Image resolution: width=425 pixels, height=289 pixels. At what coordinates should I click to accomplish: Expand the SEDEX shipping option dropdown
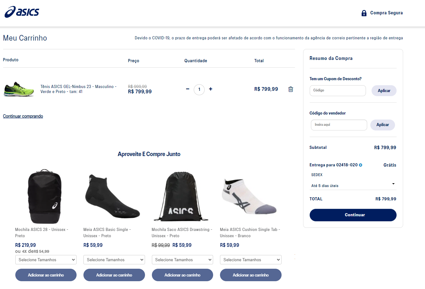(x=393, y=184)
